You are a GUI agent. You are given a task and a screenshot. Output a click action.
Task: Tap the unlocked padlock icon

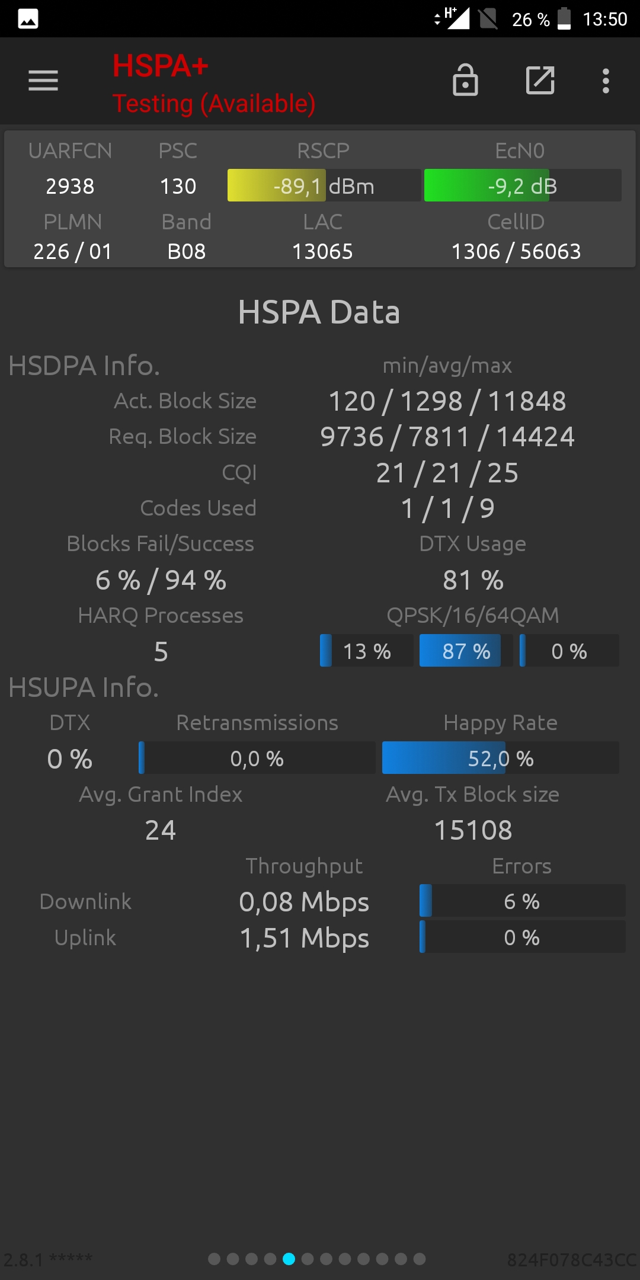465,80
